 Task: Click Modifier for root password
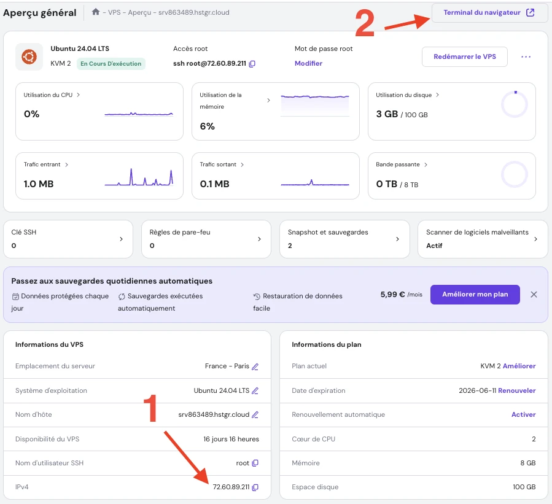click(x=308, y=64)
